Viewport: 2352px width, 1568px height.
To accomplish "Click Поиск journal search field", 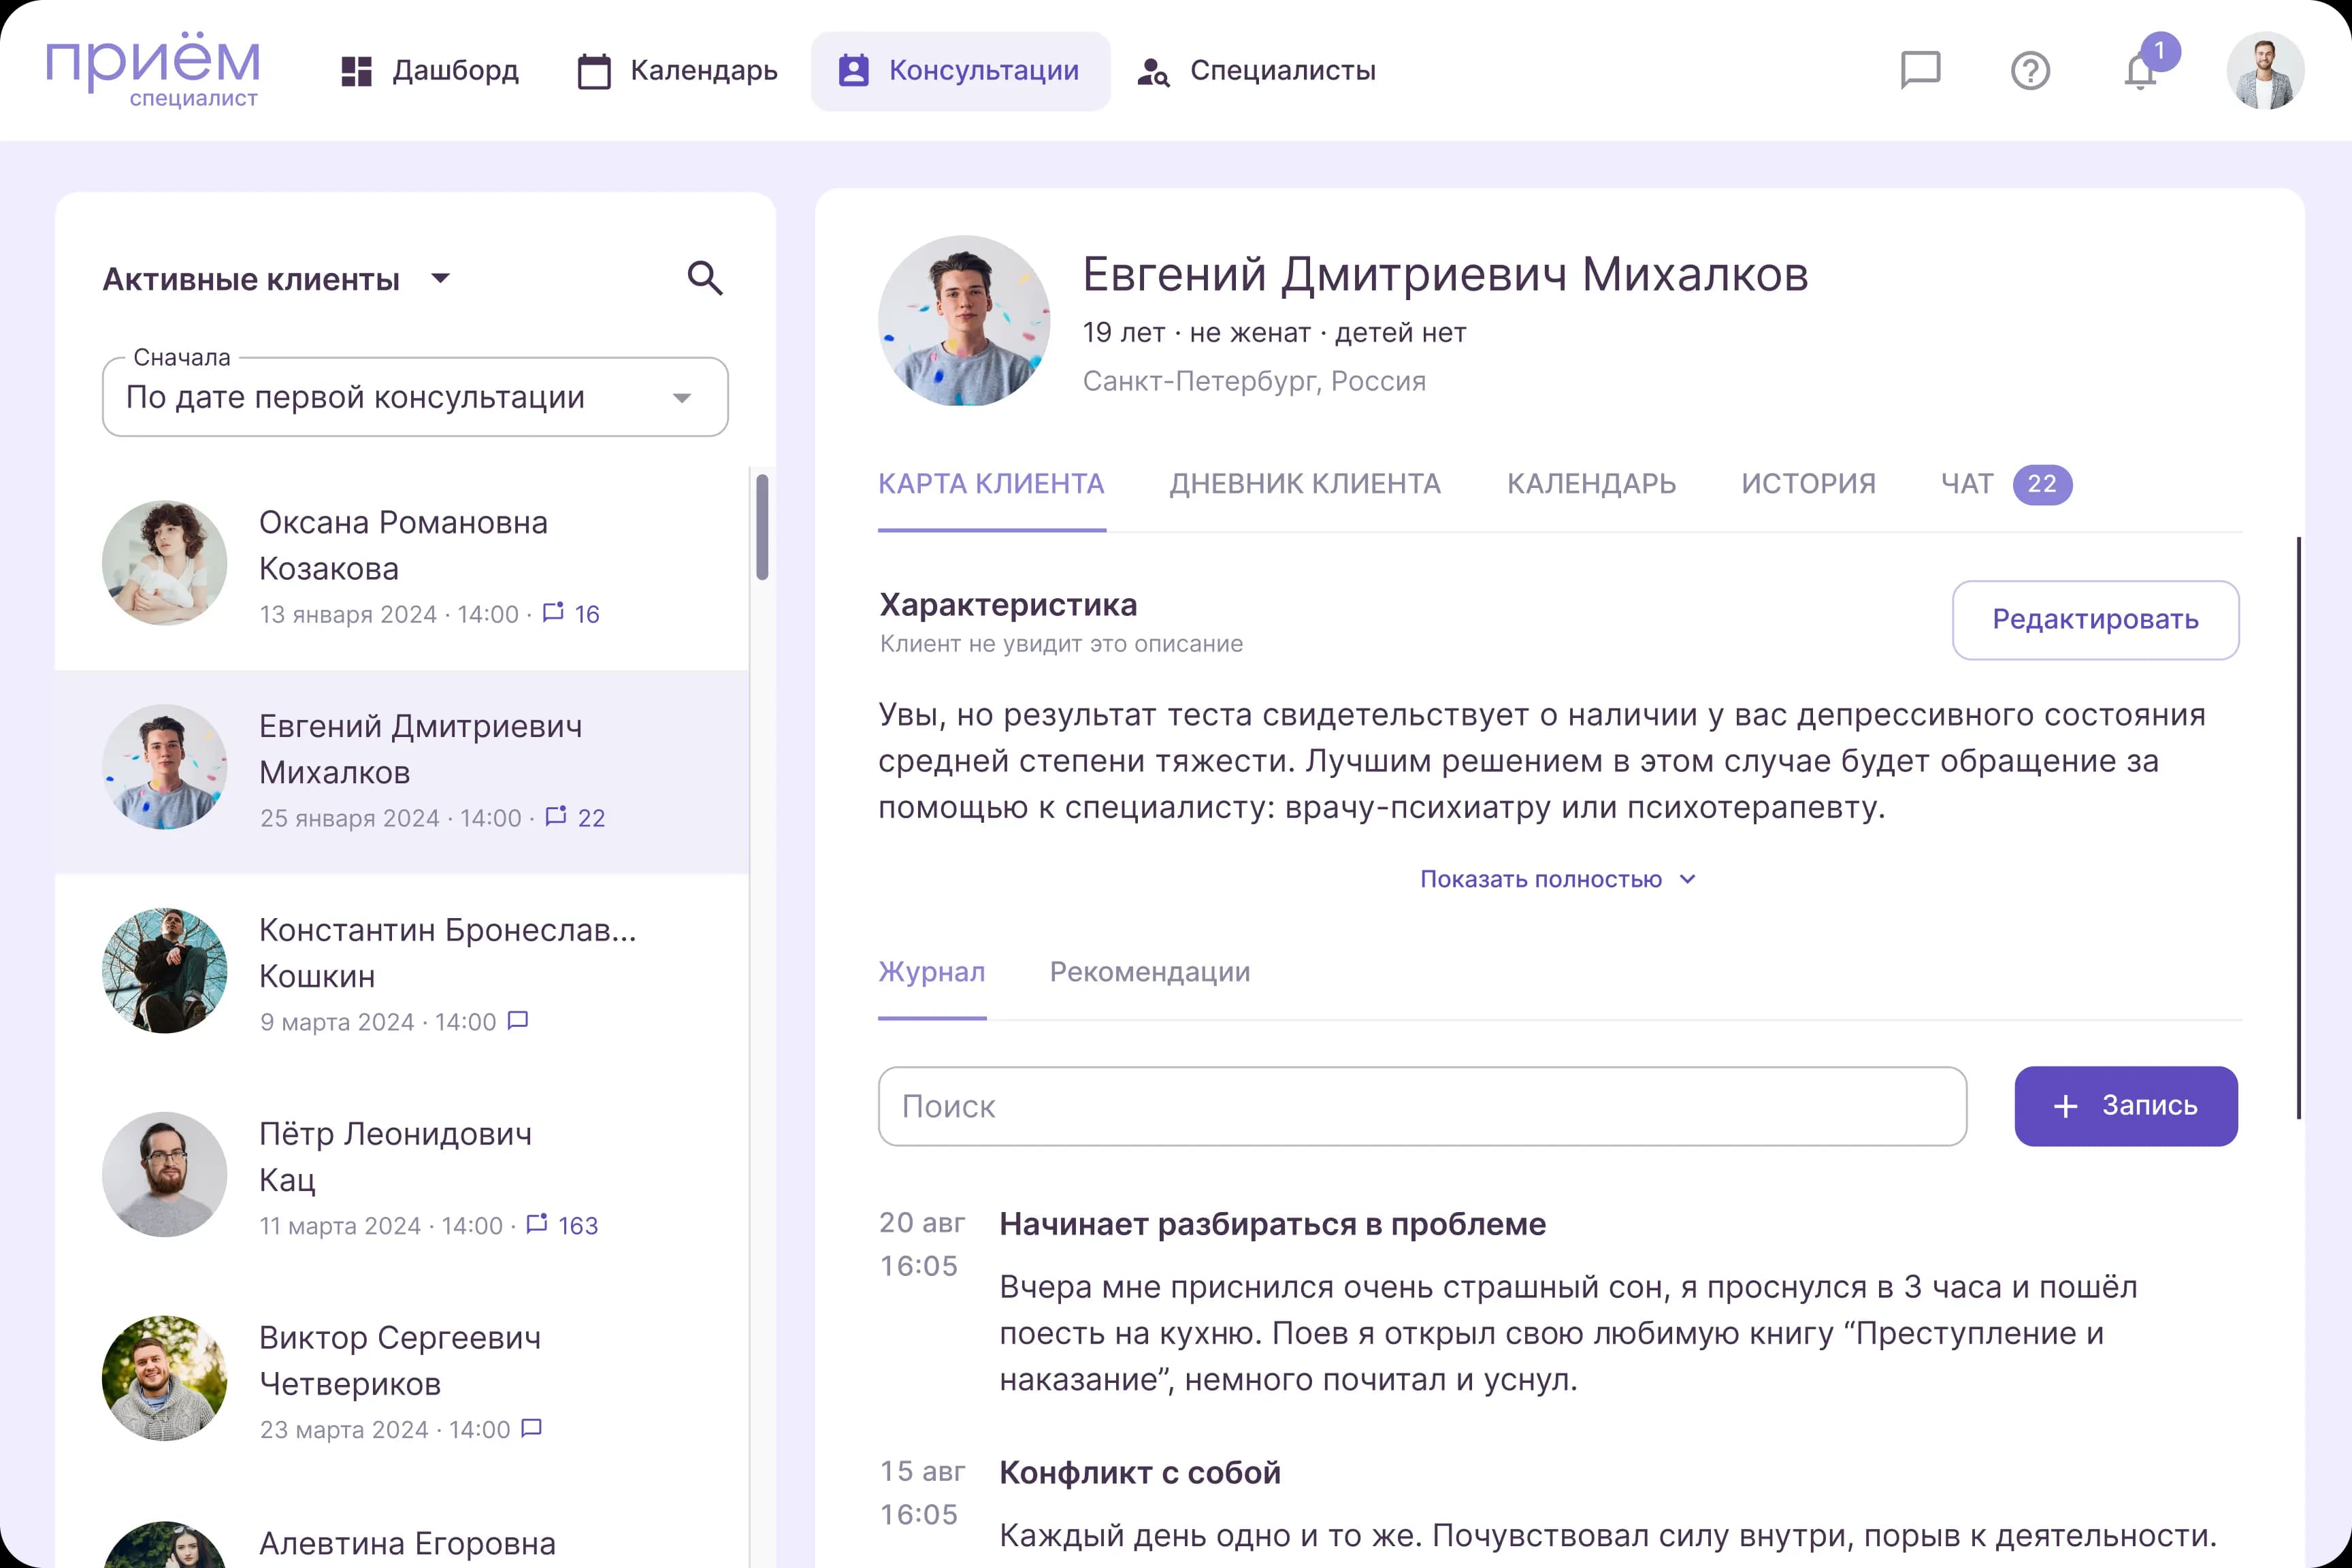I will pos(1422,1106).
